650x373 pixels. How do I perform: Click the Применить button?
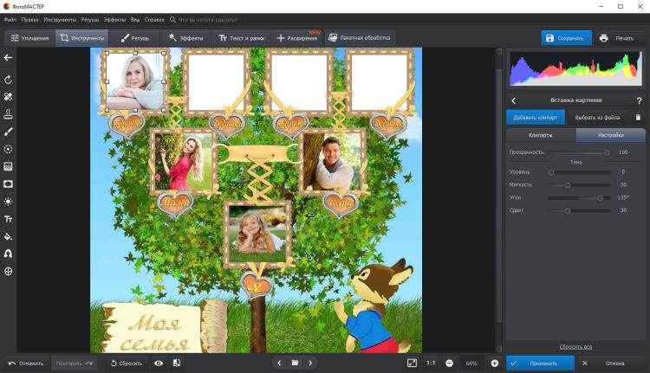coord(540,363)
